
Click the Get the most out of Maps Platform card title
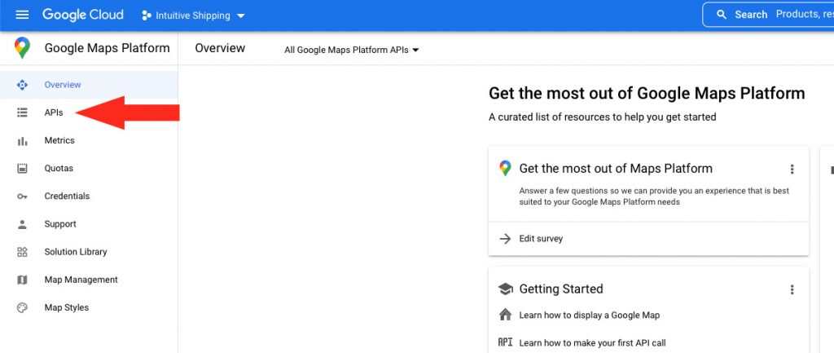[616, 169]
